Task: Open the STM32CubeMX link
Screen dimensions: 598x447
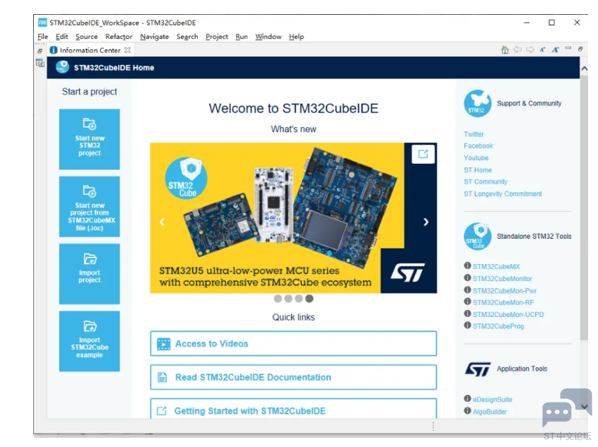Action: [x=496, y=267]
